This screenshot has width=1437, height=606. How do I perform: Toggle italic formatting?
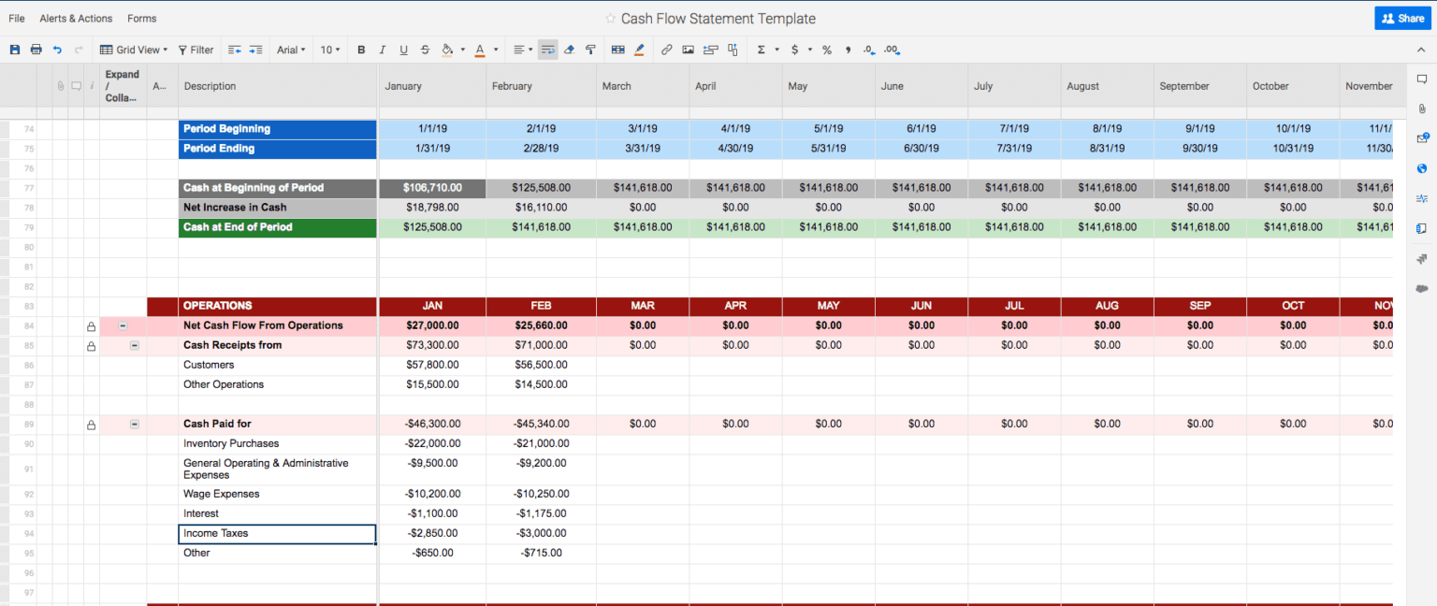click(x=382, y=50)
